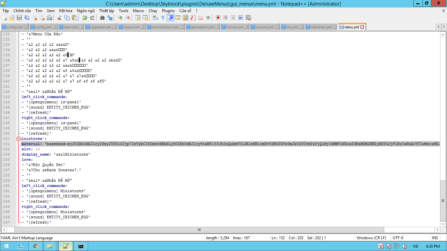Close the menu.yml tab

[x=362, y=27]
